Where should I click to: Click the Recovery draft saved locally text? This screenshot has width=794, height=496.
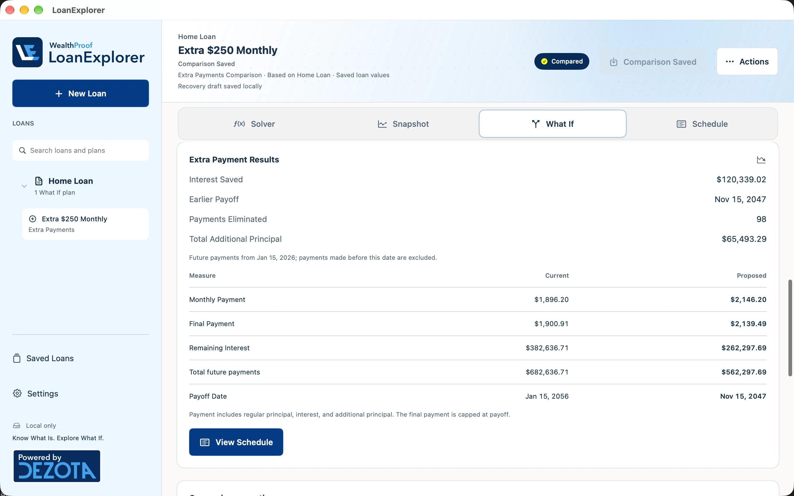pos(220,86)
